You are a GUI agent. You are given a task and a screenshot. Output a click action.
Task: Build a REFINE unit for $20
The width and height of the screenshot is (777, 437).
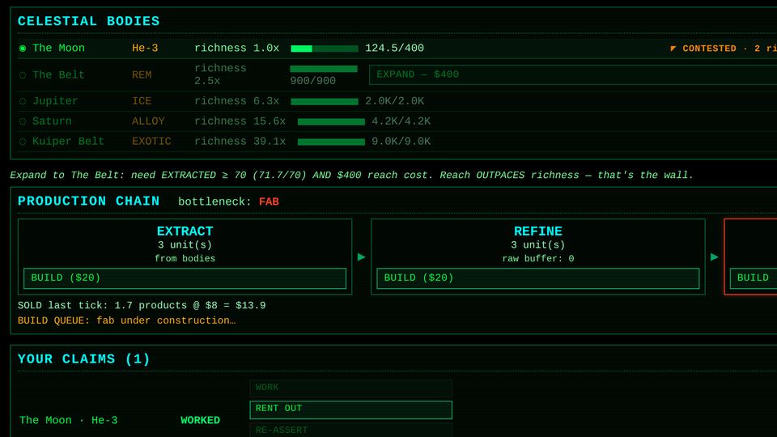coord(537,278)
